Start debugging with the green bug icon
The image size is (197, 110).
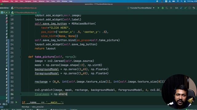tap(163, 8)
